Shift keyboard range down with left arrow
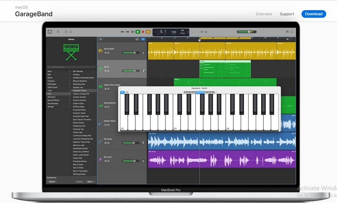337x203 pixels. [x=182, y=92]
